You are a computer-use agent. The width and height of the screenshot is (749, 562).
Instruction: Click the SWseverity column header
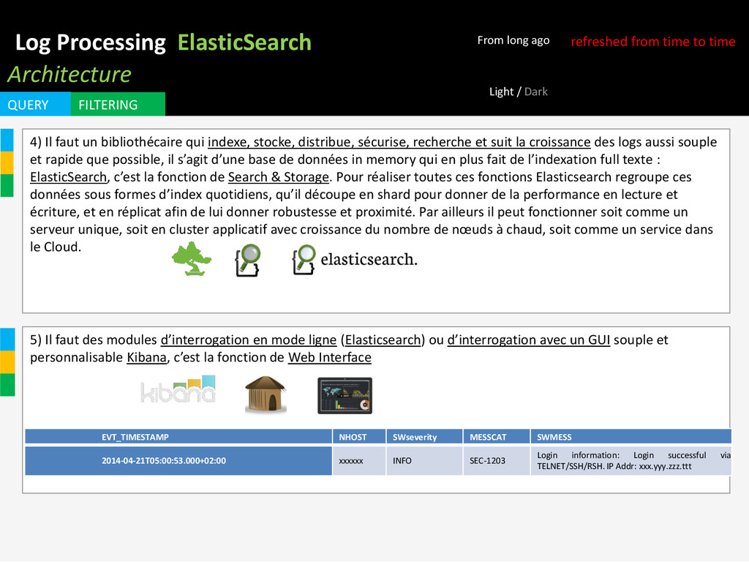(425, 437)
